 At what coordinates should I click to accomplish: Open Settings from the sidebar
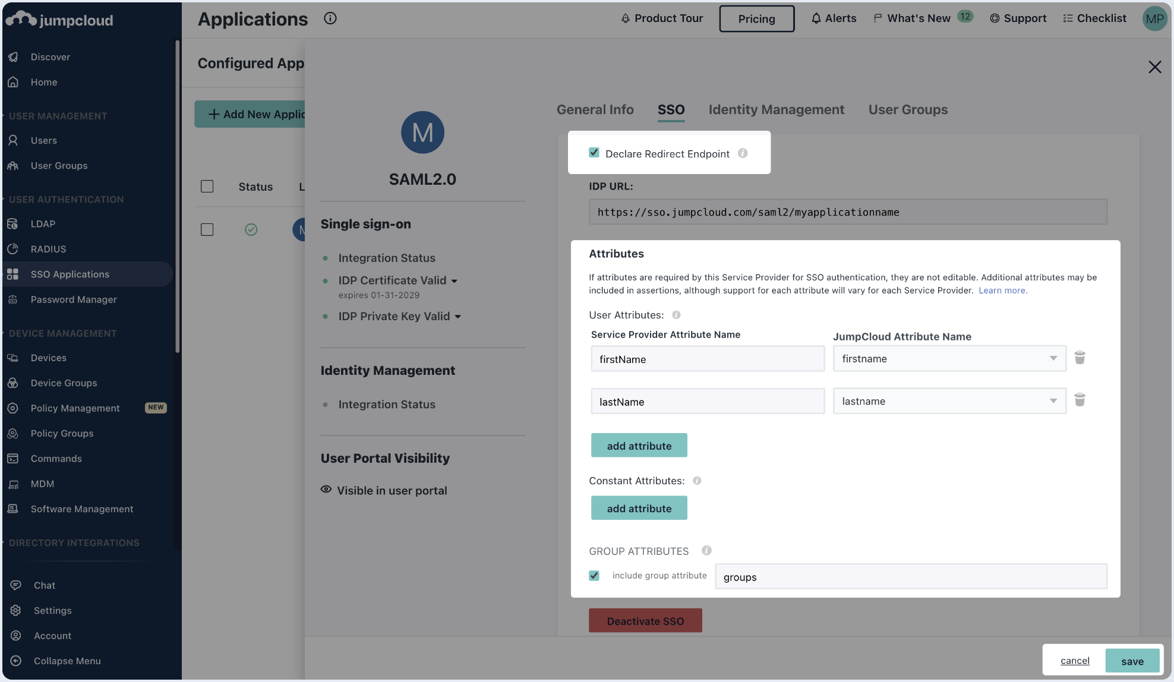point(52,610)
